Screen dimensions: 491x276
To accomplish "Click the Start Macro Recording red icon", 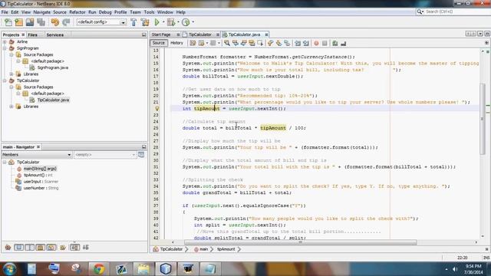I will 316,43.
